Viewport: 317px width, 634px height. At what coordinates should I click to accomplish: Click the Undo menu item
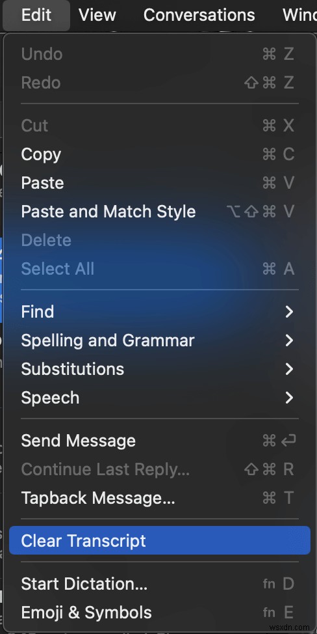tap(160, 54)
